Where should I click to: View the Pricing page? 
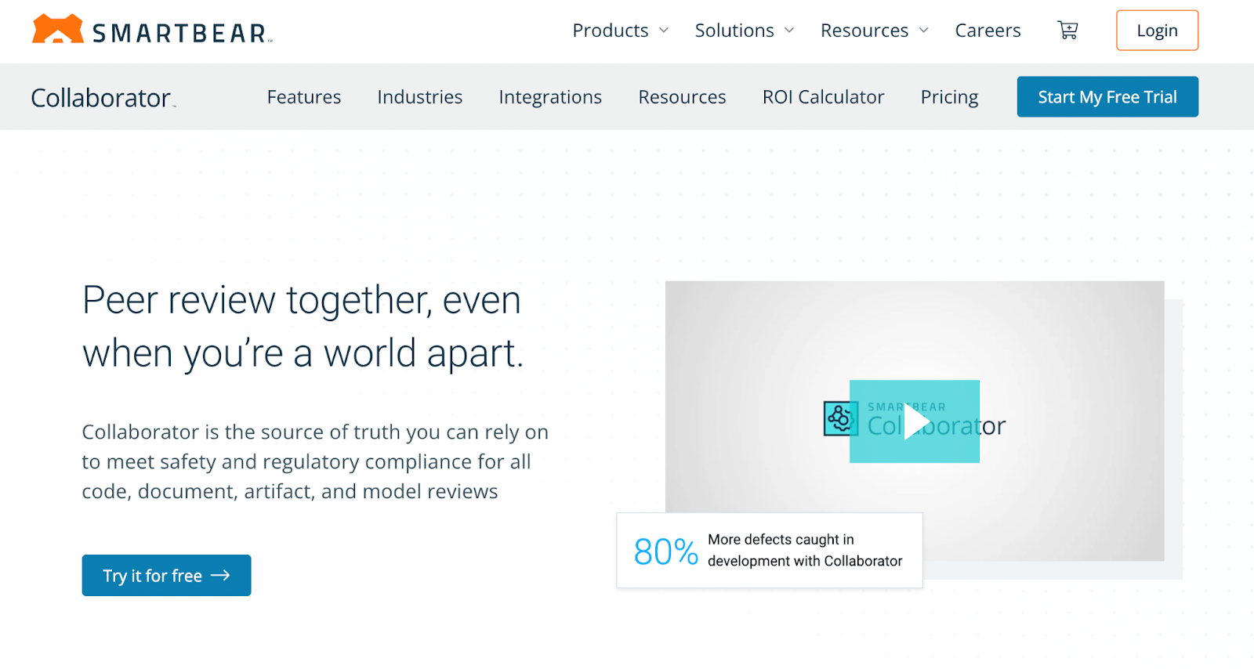pos(949,97)
